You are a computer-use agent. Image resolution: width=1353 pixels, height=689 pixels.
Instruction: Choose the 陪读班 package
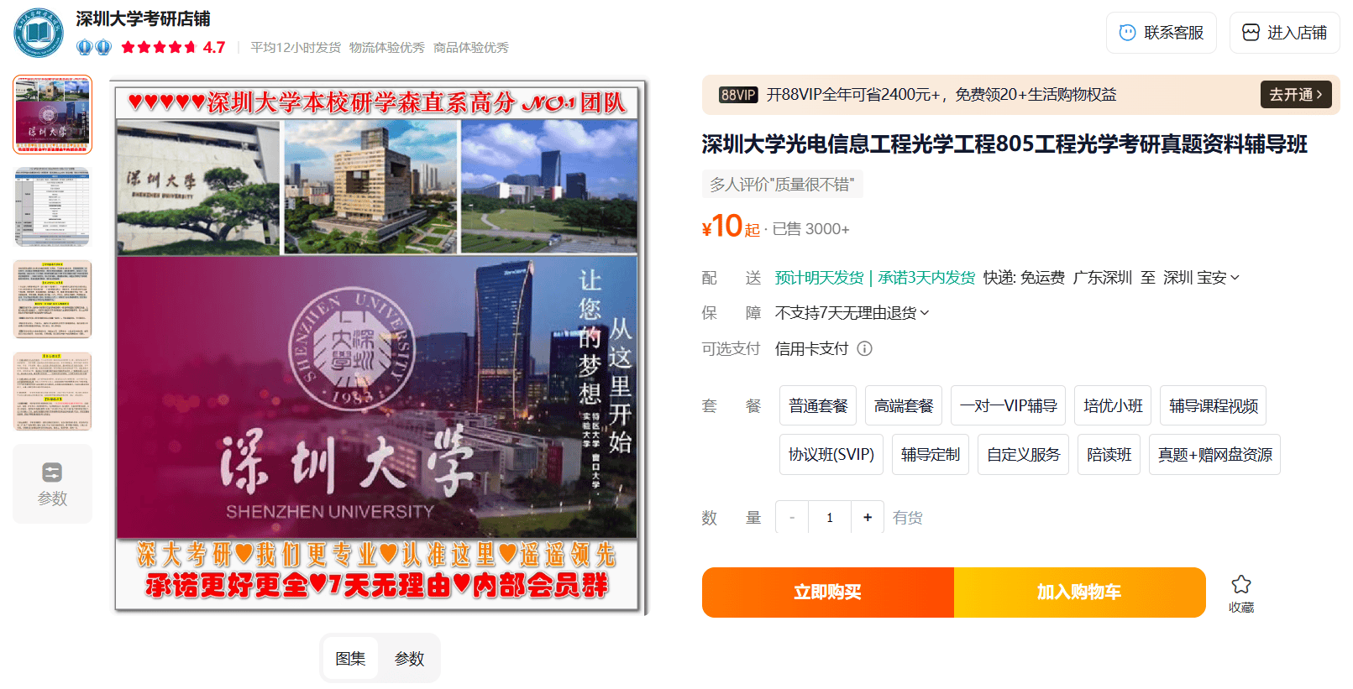pyautogui.click(x=1109, y=455)
